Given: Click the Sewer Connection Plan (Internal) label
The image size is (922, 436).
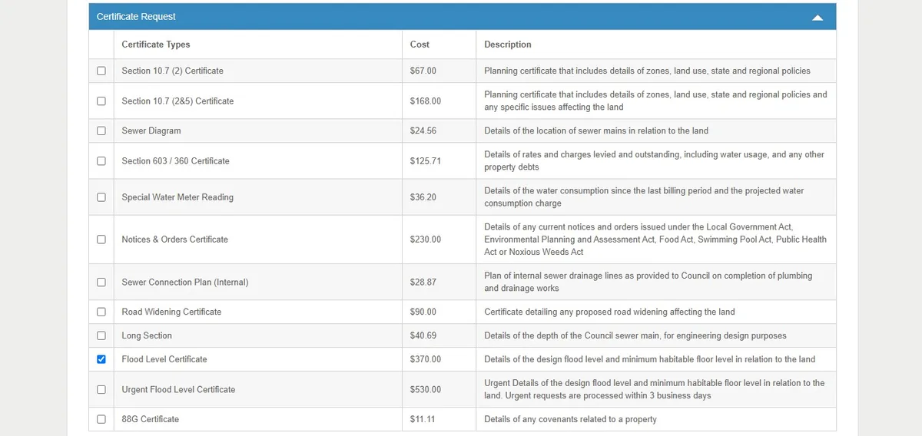Looking at the screenshot, I should (x=185, y=282).
